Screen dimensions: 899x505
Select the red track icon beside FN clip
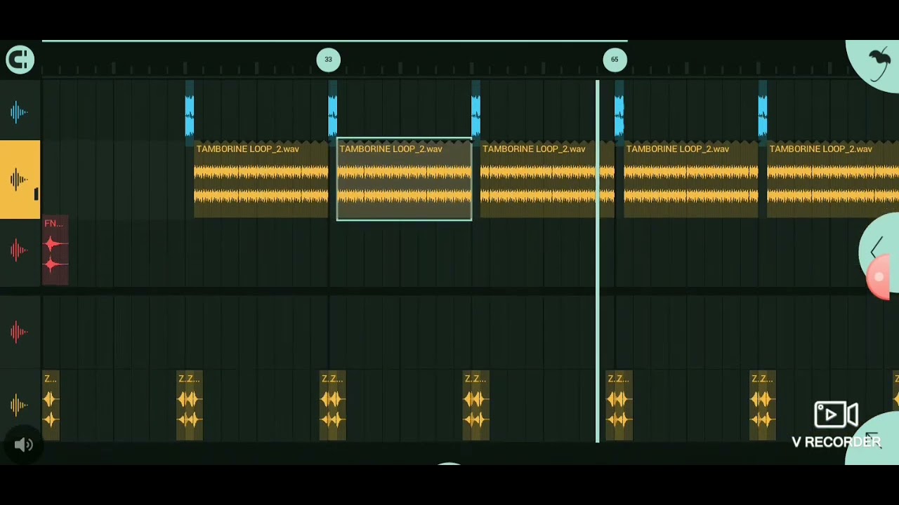click(19, 250)
